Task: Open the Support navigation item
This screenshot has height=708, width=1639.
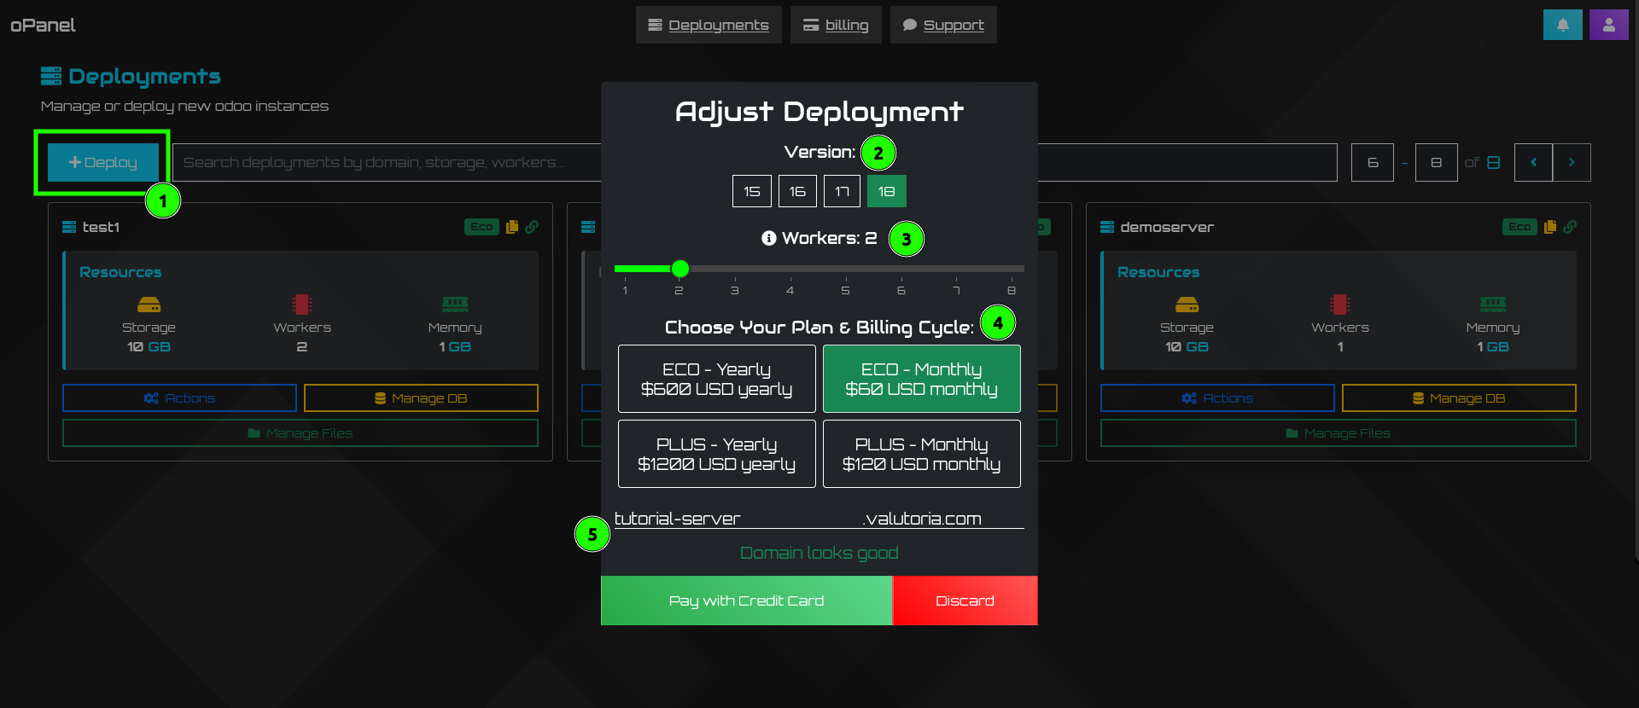Action: tap(943, 25)
